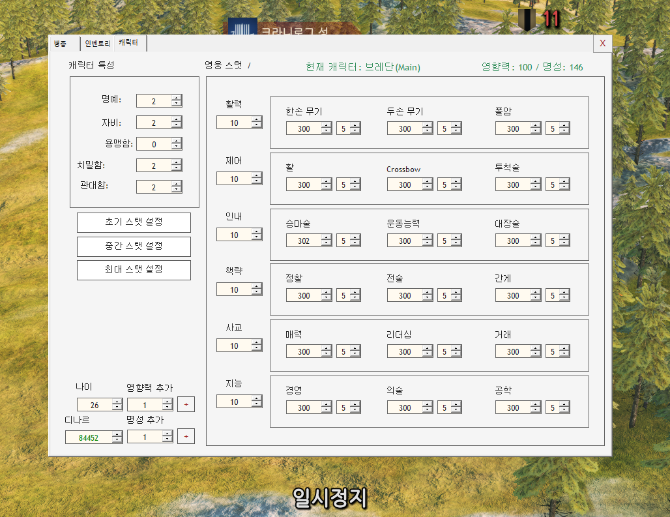This screenshot has width=670, height=517.
Task: Close the character editor with X
Action: point(602,43)
